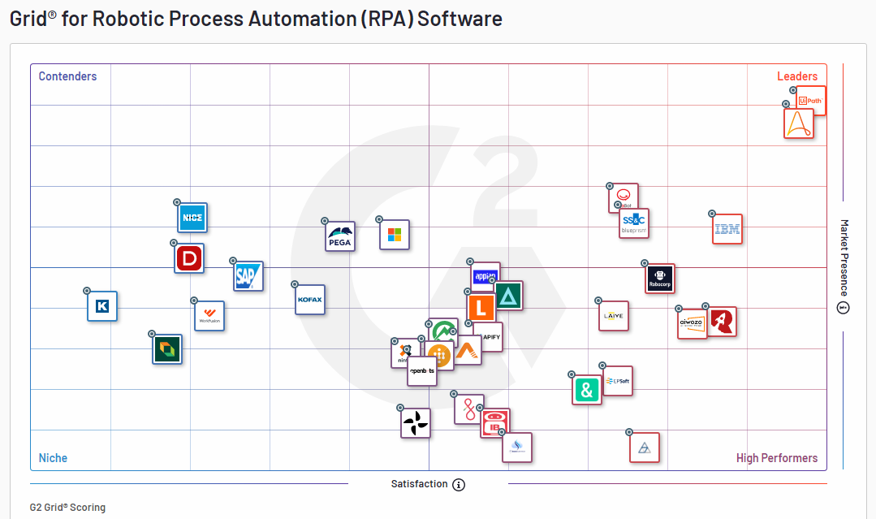Screen dimensions: 876x519
Task: Click the Grid for RPA Software title
Action: (256, 19)
